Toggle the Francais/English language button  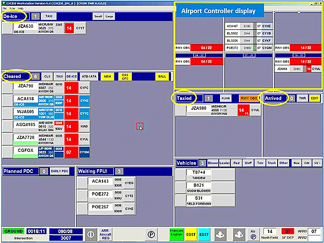click(x=177, y=234)
